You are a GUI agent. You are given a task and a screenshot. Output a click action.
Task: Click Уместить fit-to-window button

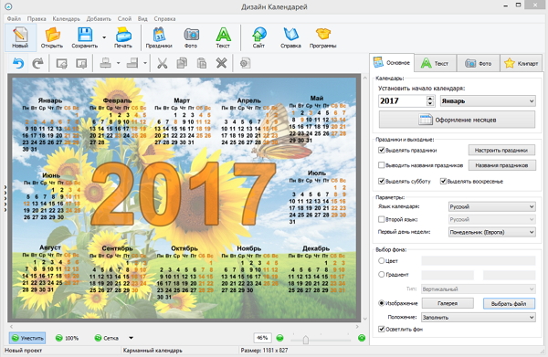[x=27, y=338]
